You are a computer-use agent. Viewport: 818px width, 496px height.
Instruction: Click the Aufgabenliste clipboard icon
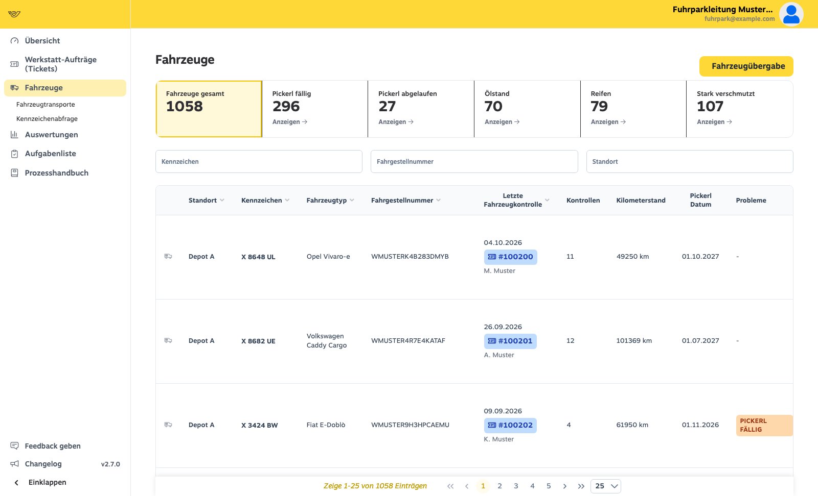click(14, 154)
